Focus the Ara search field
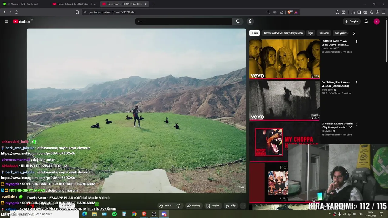Viewport: 388px width, 218px height. click(x=183, y=21)
